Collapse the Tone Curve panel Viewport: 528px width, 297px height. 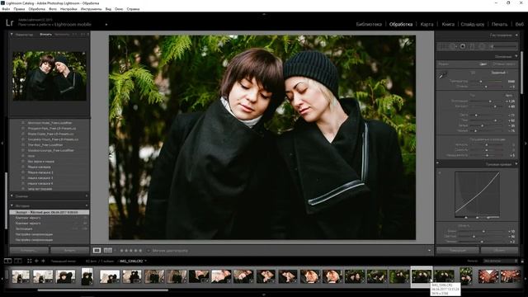(x=516, y=164)
